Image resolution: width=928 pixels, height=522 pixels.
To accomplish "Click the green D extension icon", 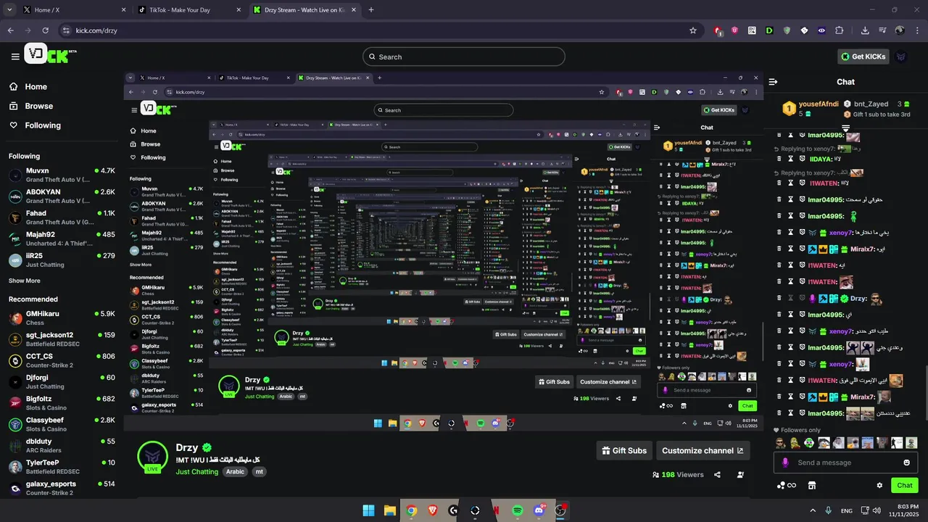I will coord(769,30).
